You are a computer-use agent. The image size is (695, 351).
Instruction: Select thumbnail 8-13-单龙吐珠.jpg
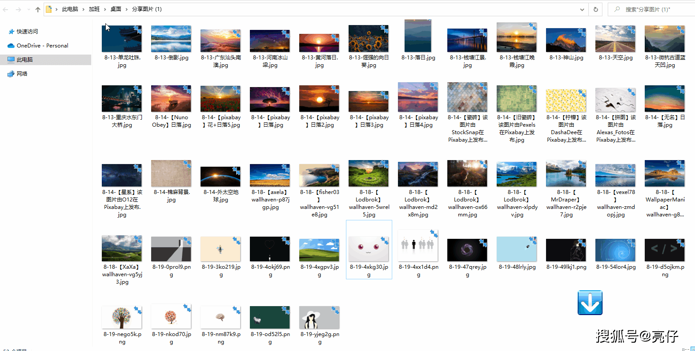122,39
